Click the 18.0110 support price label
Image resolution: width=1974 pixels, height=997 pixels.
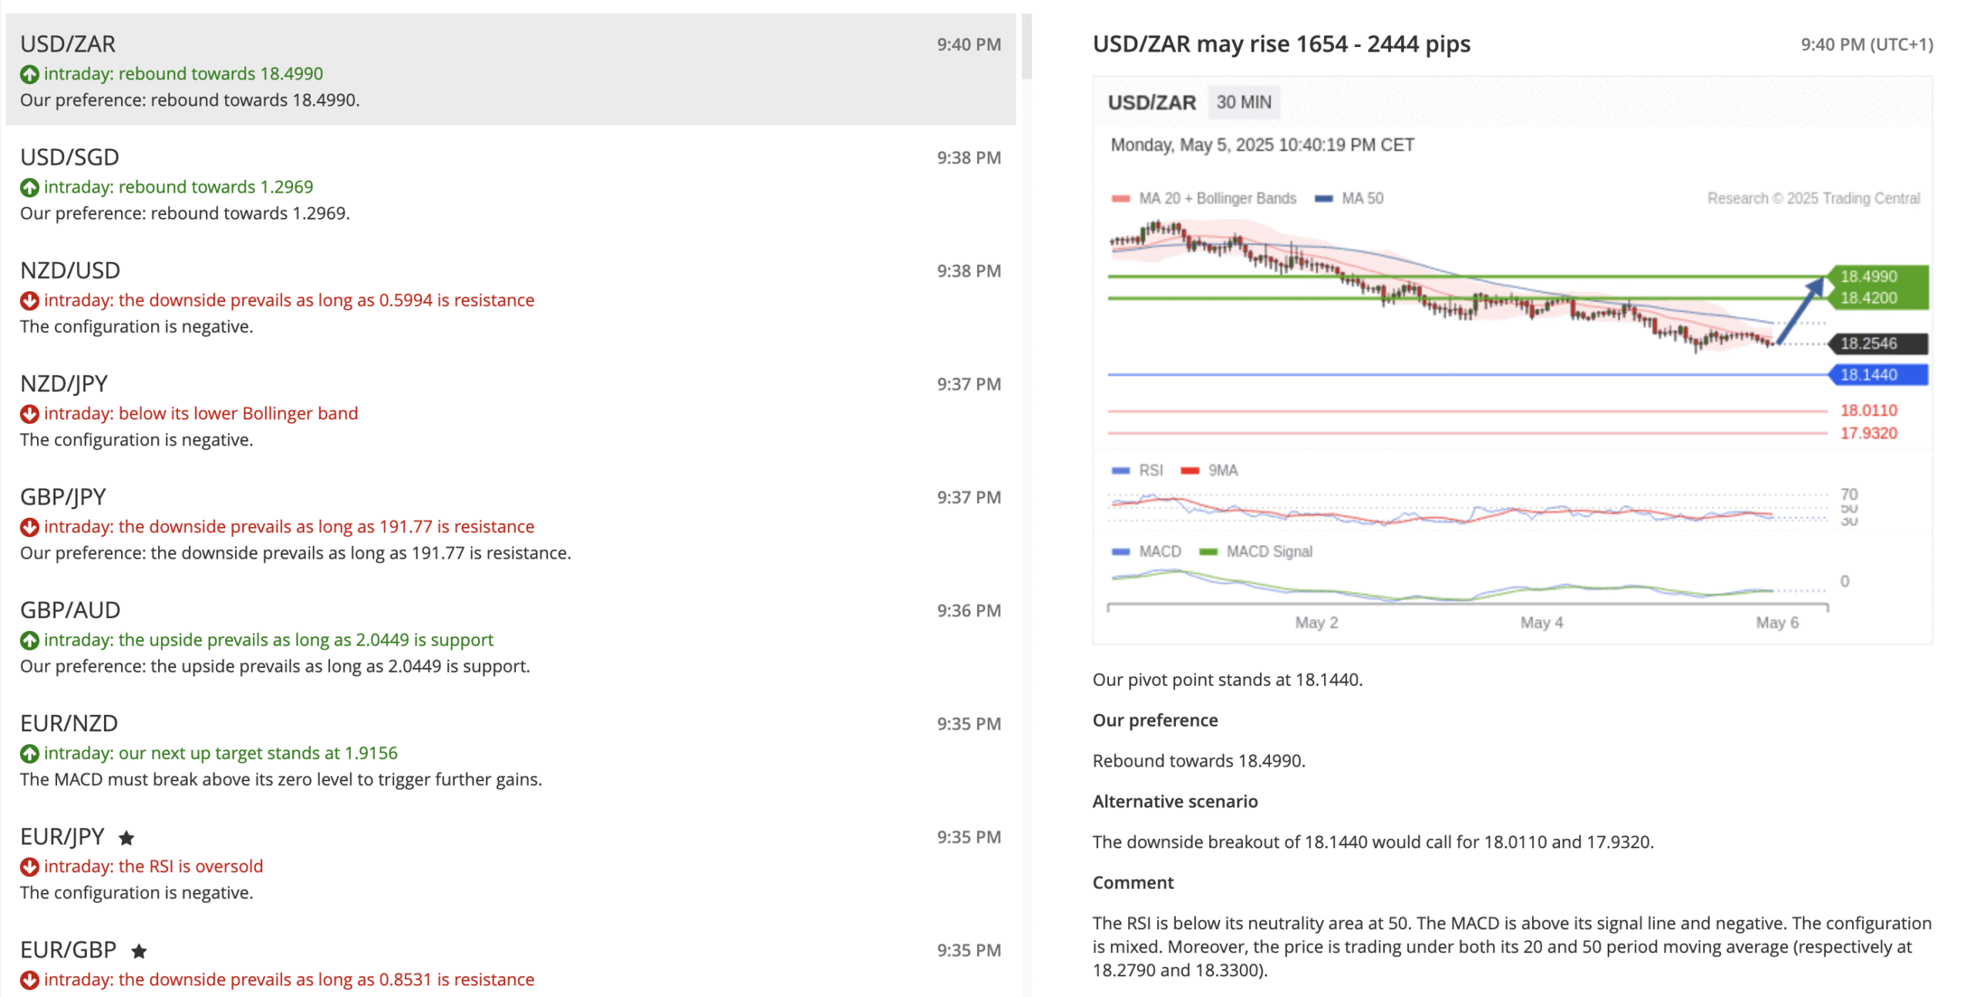pyautogui.click(x=1868, y=411)
